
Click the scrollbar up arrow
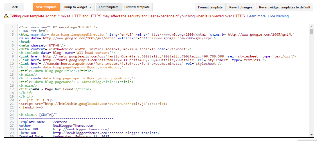[311, 27]
